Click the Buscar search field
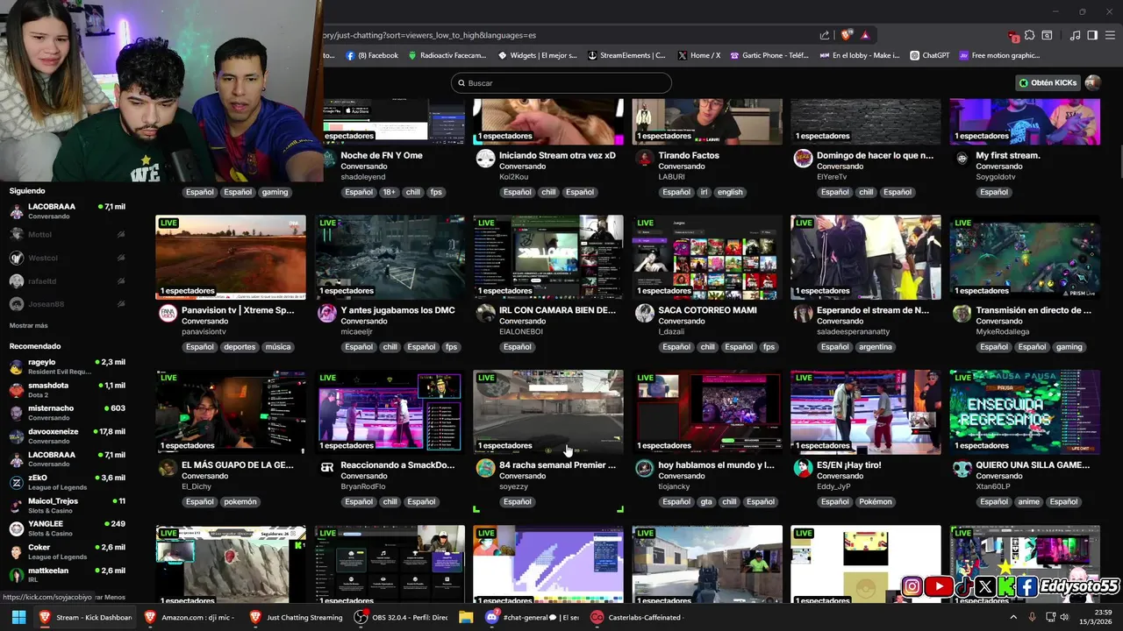1123x631 pixels. coord(561,82)
